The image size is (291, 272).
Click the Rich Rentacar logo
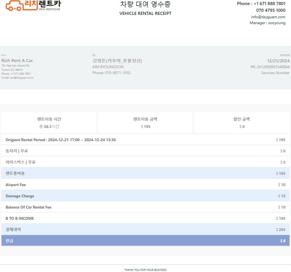(x=33, y=6)
